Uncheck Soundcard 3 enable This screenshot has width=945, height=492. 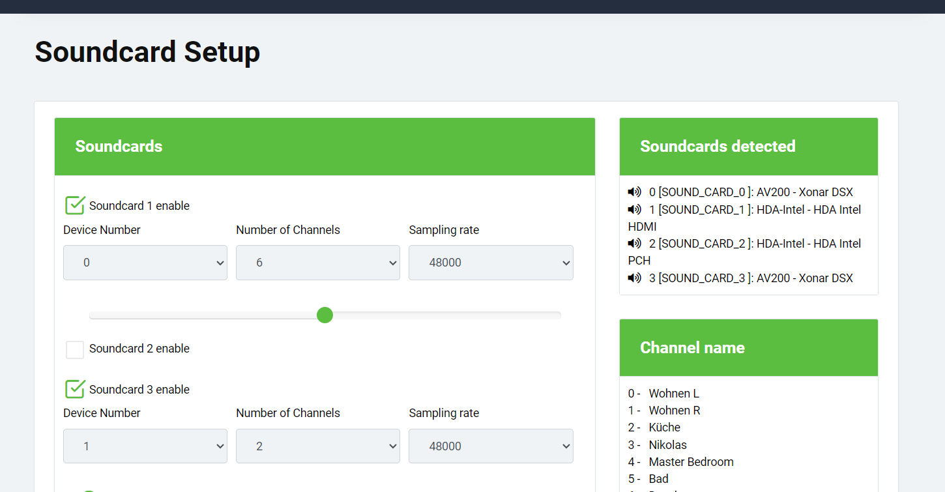click(x=75, y=389)
